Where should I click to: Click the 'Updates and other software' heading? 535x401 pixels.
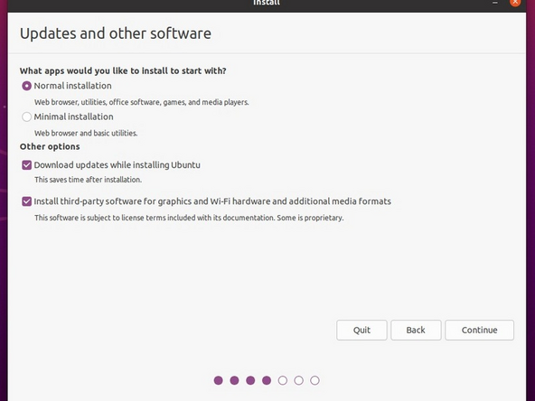116,33
